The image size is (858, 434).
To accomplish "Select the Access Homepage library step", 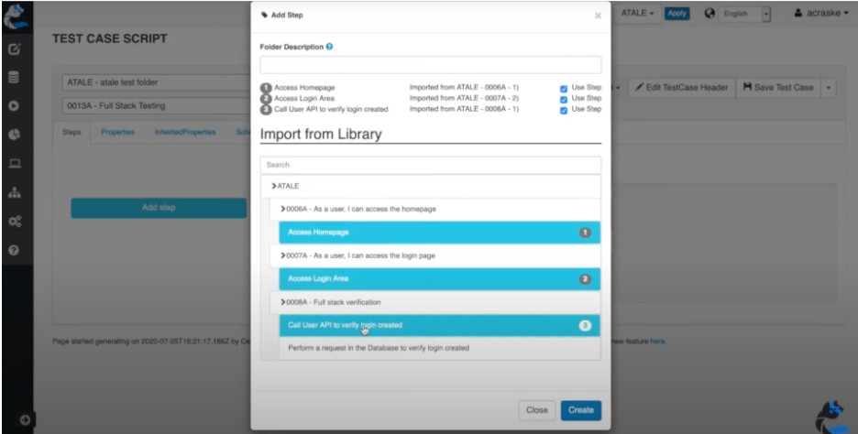I will tap(439, 233).
